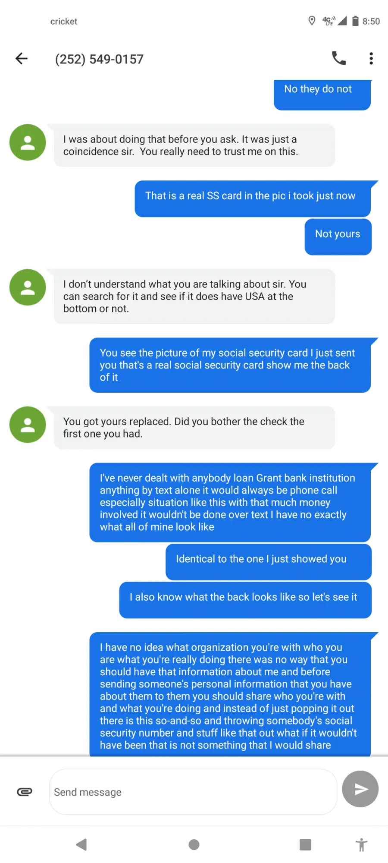Select the 'Not yours' sent bubble

click(338, 237)
